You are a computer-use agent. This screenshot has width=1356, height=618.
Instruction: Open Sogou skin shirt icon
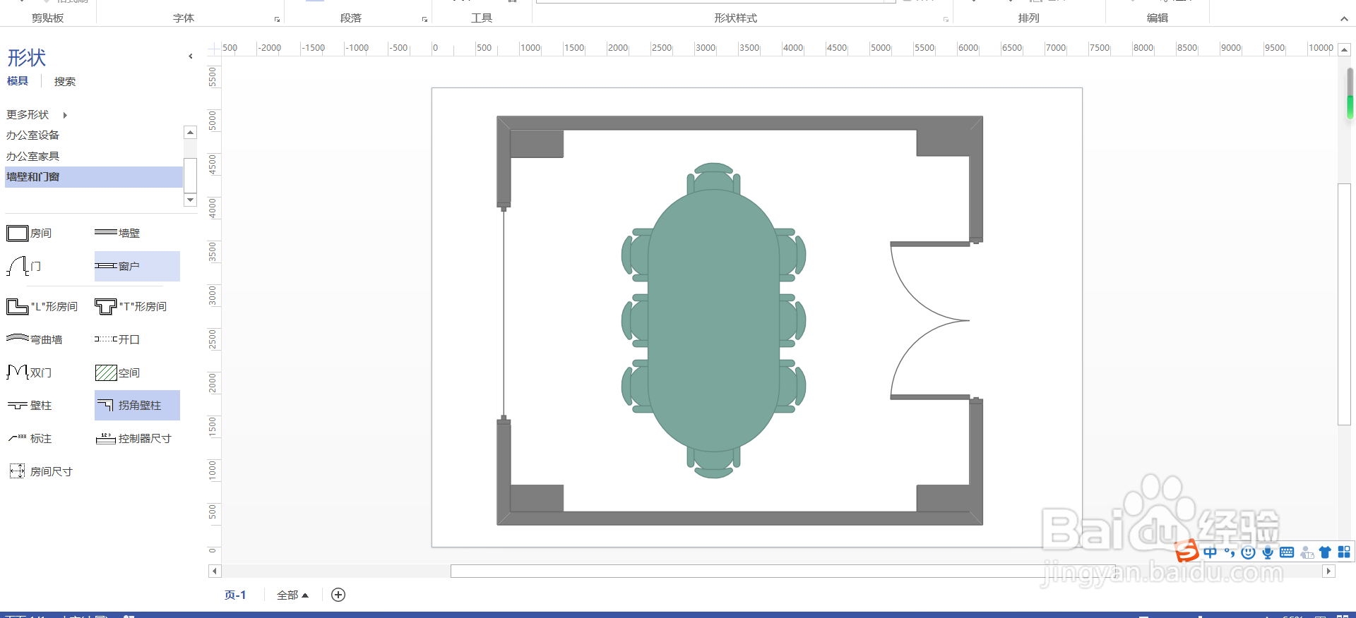[1325, 552]
